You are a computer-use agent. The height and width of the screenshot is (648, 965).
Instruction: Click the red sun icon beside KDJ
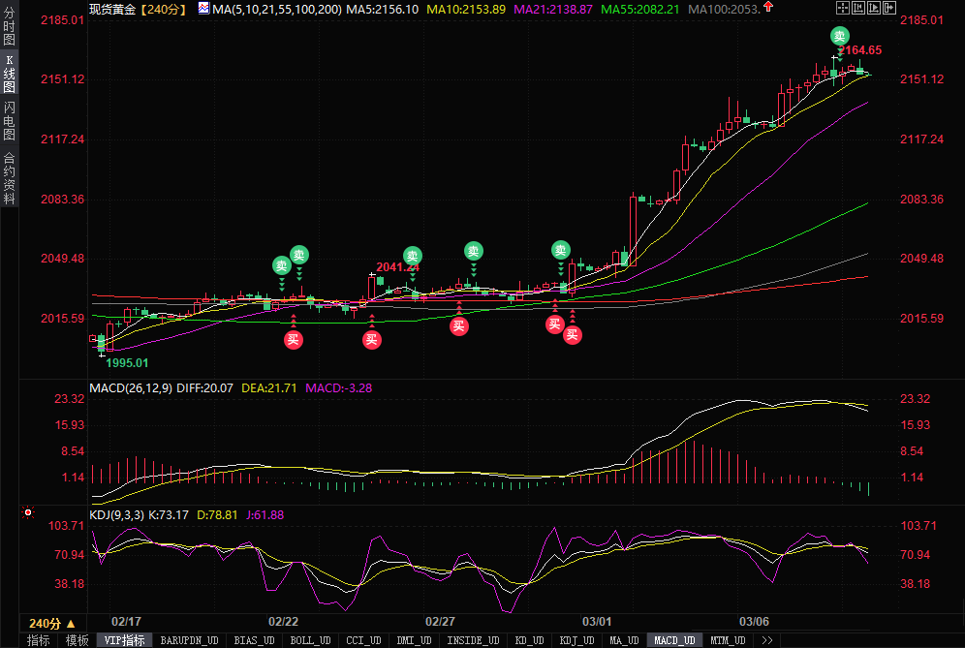point(29,512)
